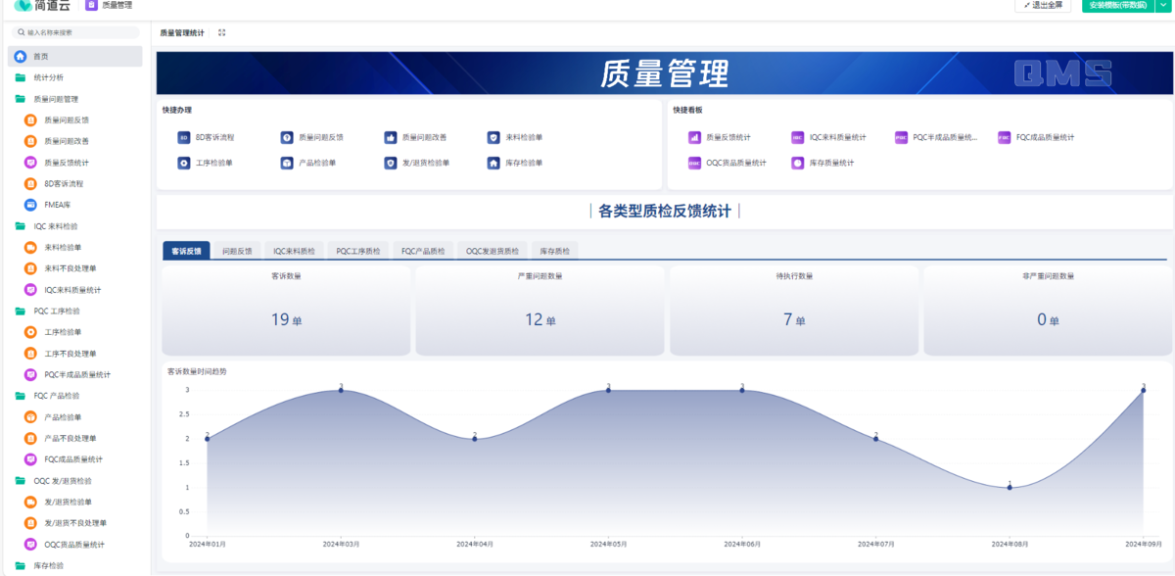This screenshot has width=1175, height=576.
Task: Click the fullscreen icon beside 质量管理统计
Action: [222, 32]
